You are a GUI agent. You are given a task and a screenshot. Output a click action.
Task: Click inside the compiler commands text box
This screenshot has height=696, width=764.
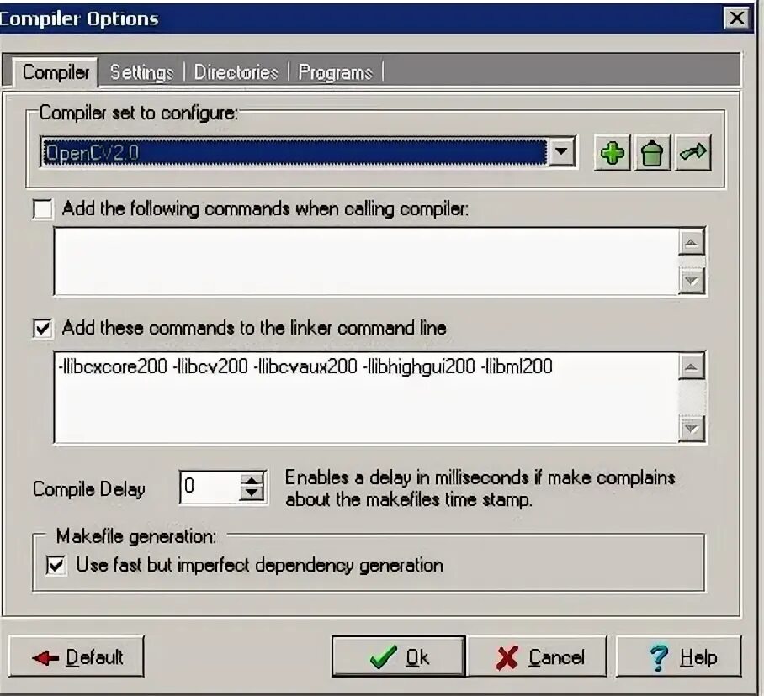(365, 261)
